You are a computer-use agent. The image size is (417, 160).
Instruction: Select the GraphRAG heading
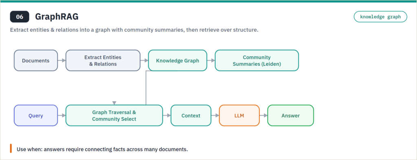(57, 17)
